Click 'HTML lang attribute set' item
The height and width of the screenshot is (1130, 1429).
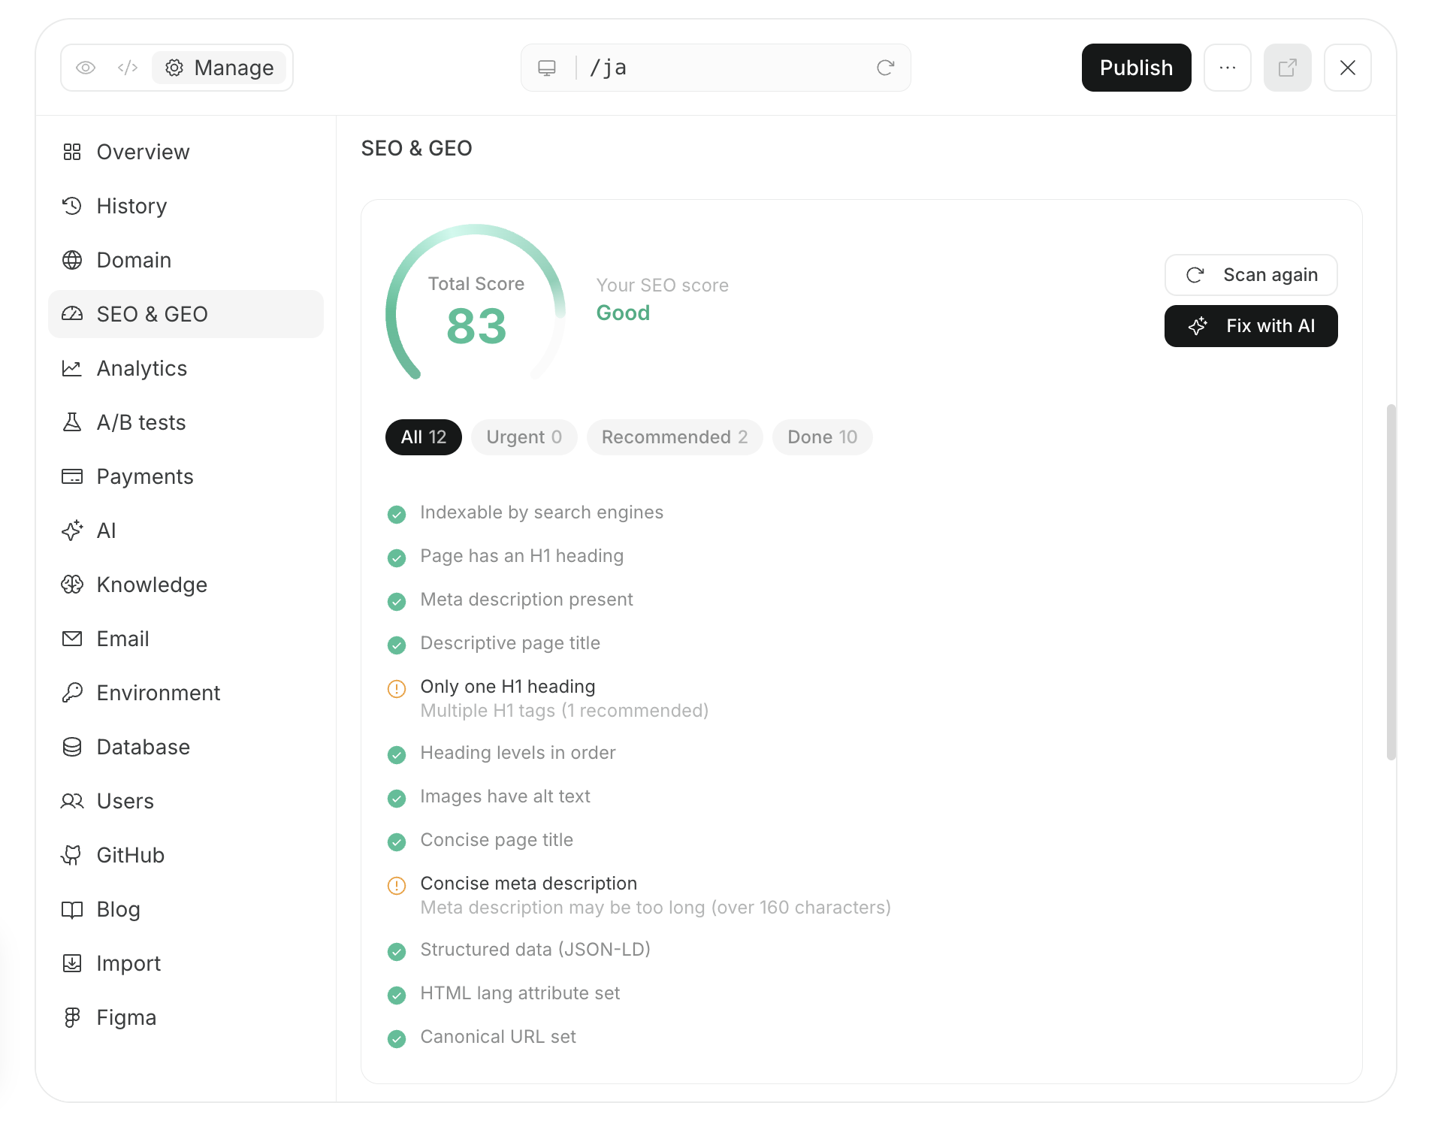coord(520,993)
